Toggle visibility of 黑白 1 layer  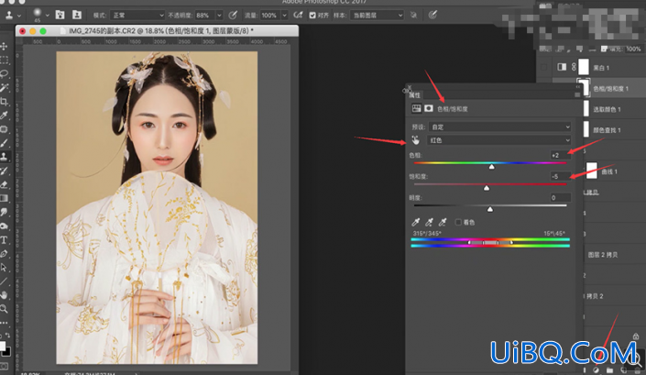(x=544, y=67)
